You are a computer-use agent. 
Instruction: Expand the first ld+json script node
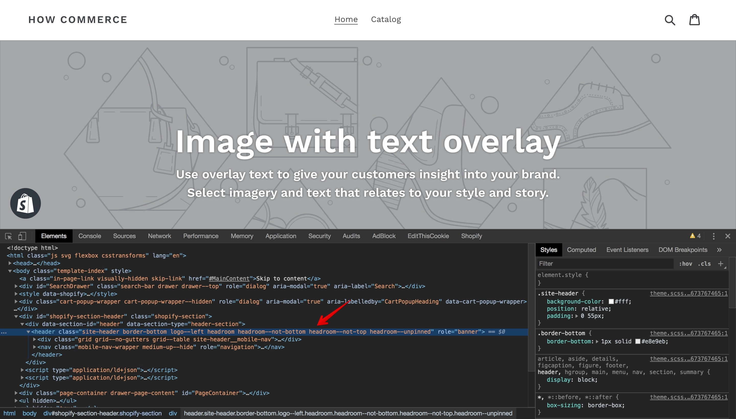point(22,370)
